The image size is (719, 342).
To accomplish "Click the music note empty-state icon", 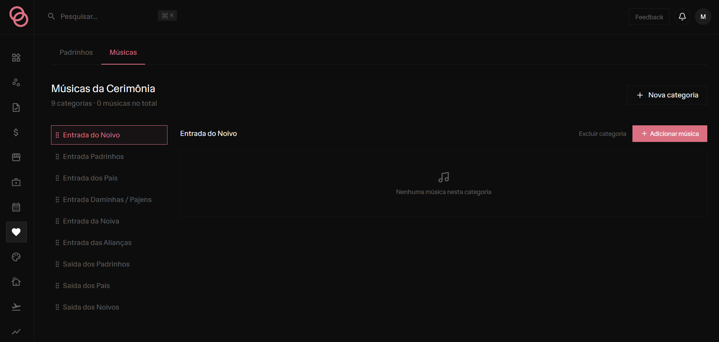I will [443, 177].
